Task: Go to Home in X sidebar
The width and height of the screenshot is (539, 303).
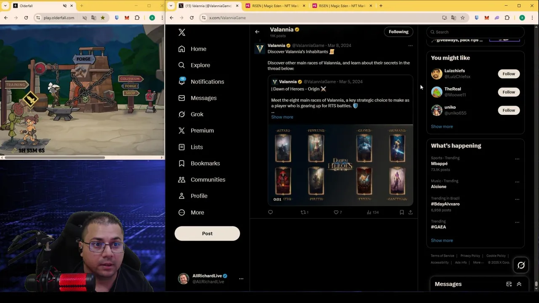Action: [x=192, y=49]
